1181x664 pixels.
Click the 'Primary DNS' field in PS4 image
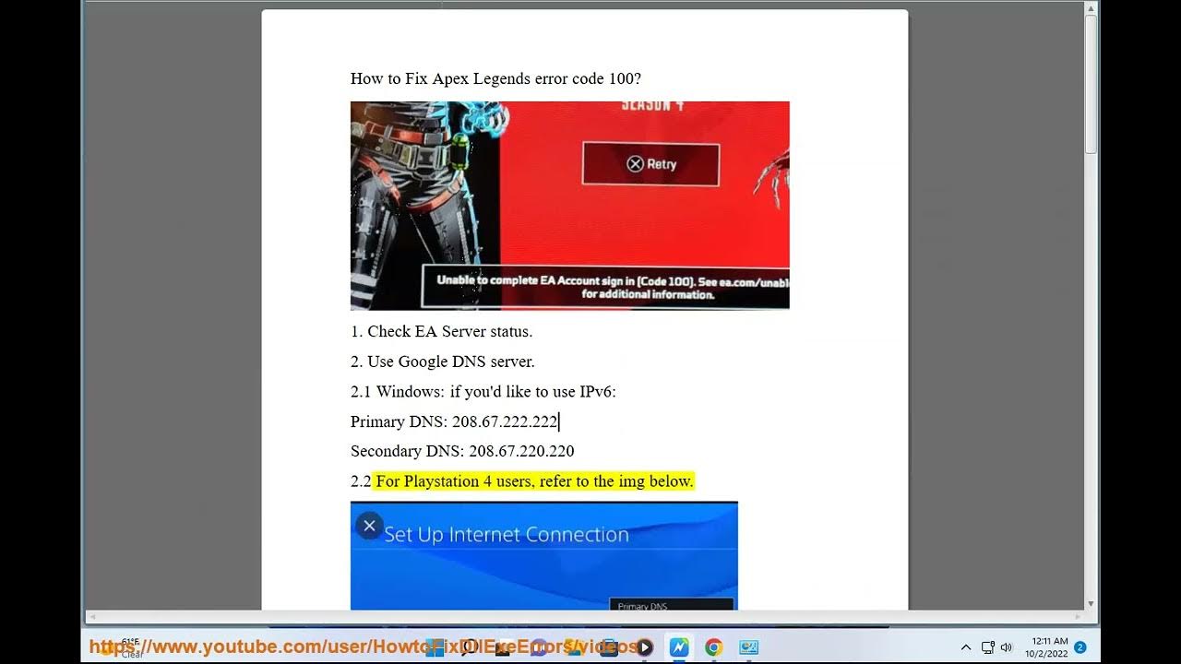coord(672,604)
